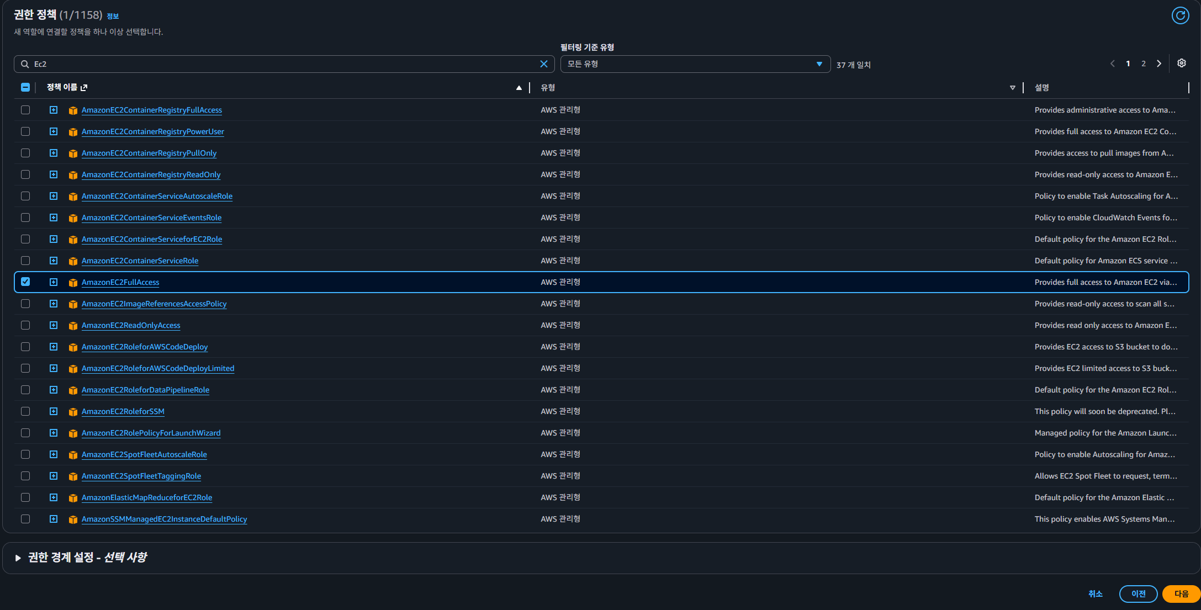Check the AmazonEC2ContainerRegistryFullAccess checkbox
The width and height of the screenshot is (1201, 610).
25,110
